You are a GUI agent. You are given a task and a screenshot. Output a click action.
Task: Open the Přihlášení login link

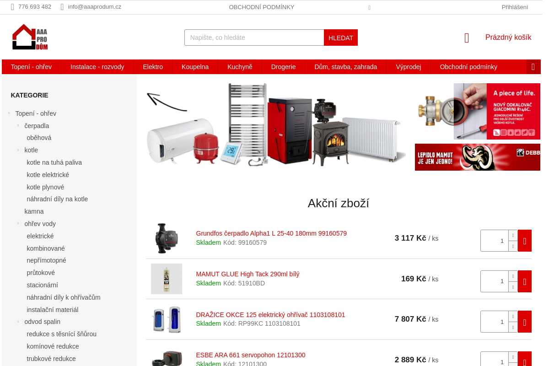(515, 7)
